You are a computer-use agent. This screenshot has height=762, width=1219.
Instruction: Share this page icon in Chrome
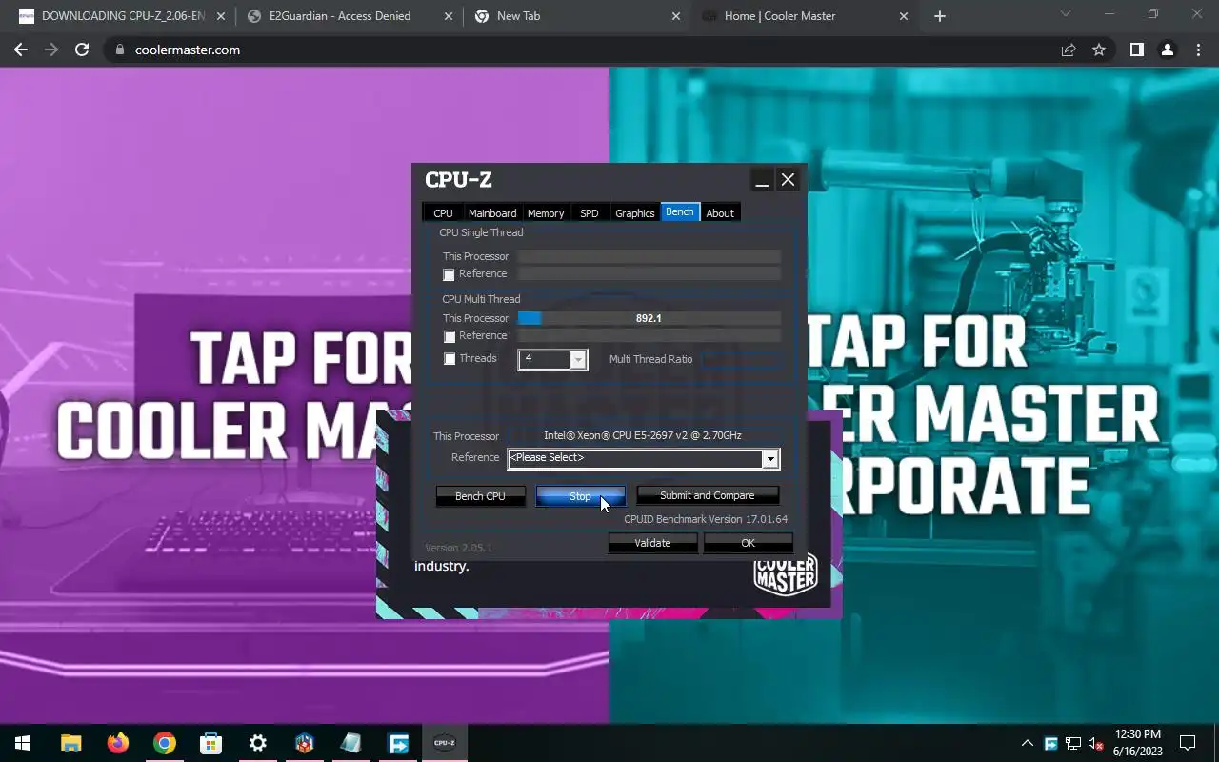(1069, 50)
